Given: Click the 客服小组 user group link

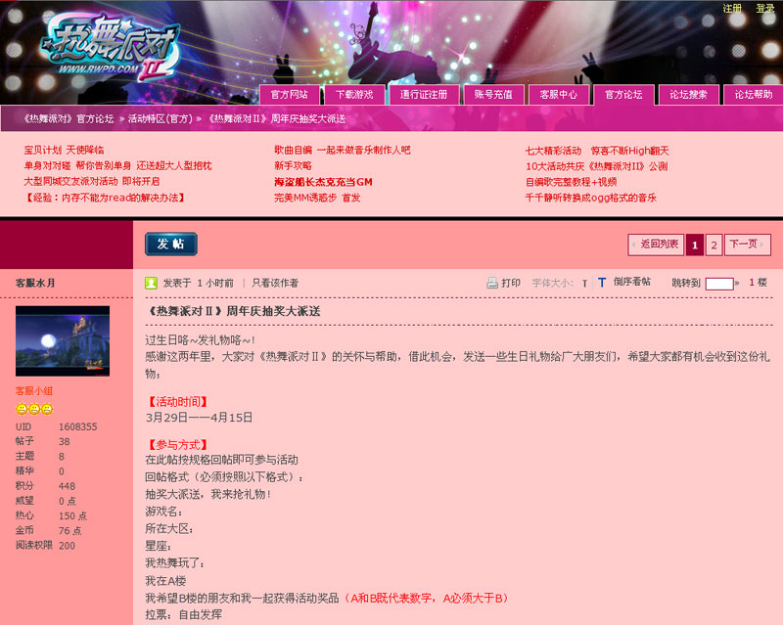Looking at the screenshot, I should click(34, 391).
